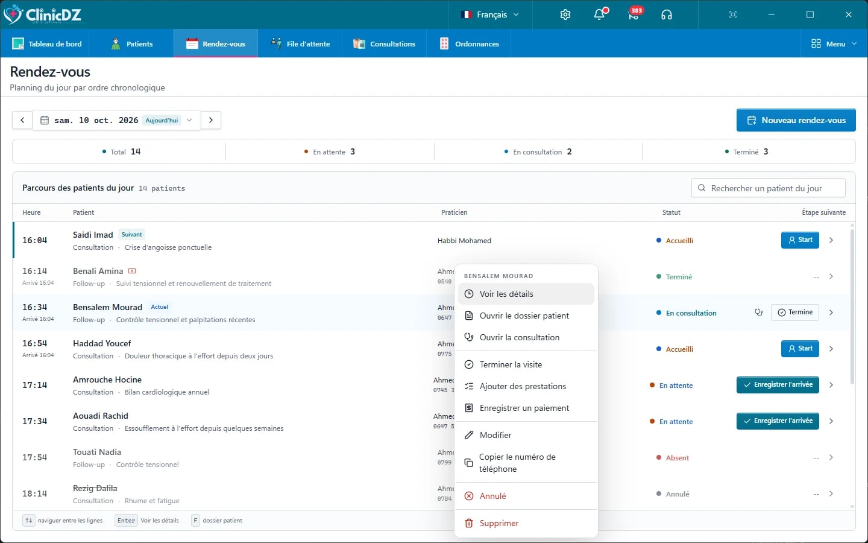Expand Saidi Imad's row with its chevron
868x543 pixels.
(831, 240)
